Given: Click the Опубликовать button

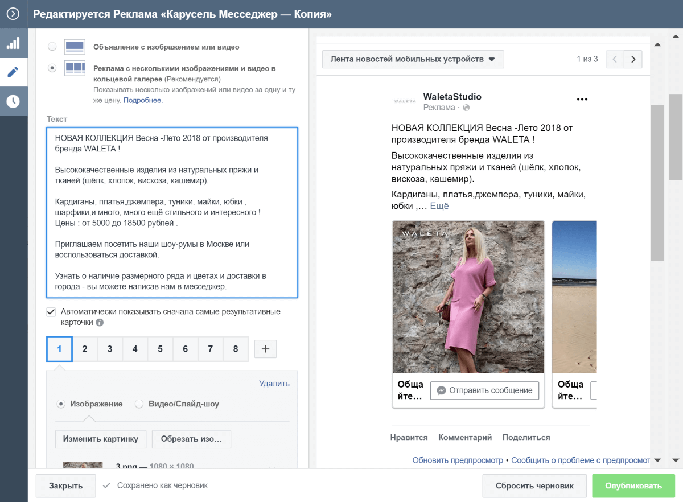Looking at the screenshot, I should pos(633,485).
